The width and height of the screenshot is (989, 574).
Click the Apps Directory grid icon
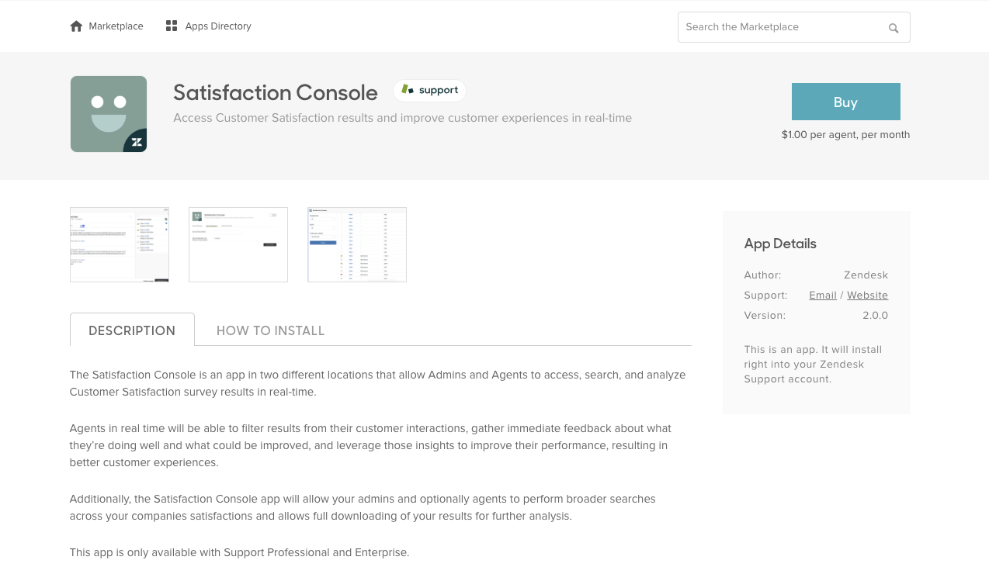[x=172, y=26]
